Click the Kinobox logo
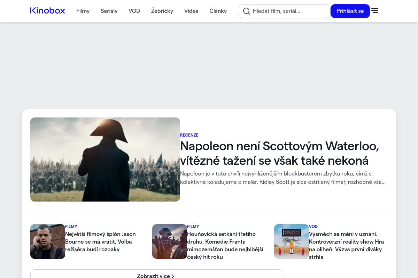Image resolution: width=418 pixels, height=278 pixels. click(47, 11)
